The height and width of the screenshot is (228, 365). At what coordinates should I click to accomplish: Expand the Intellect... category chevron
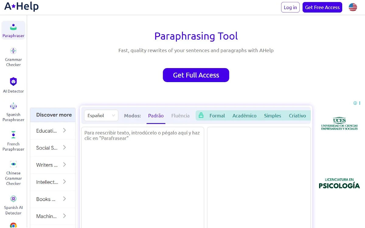64,181
